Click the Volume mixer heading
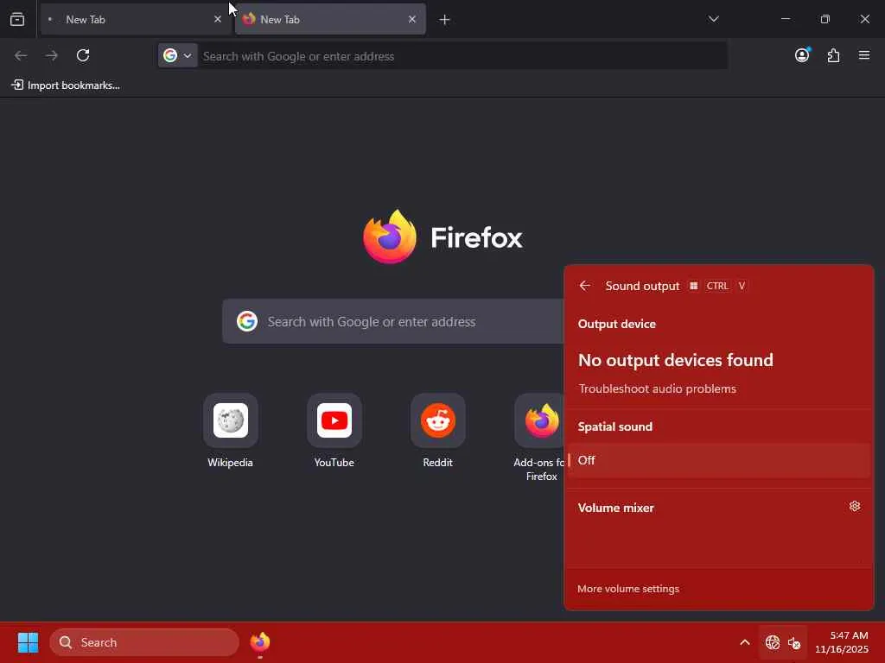 click(x=615, y=508)
